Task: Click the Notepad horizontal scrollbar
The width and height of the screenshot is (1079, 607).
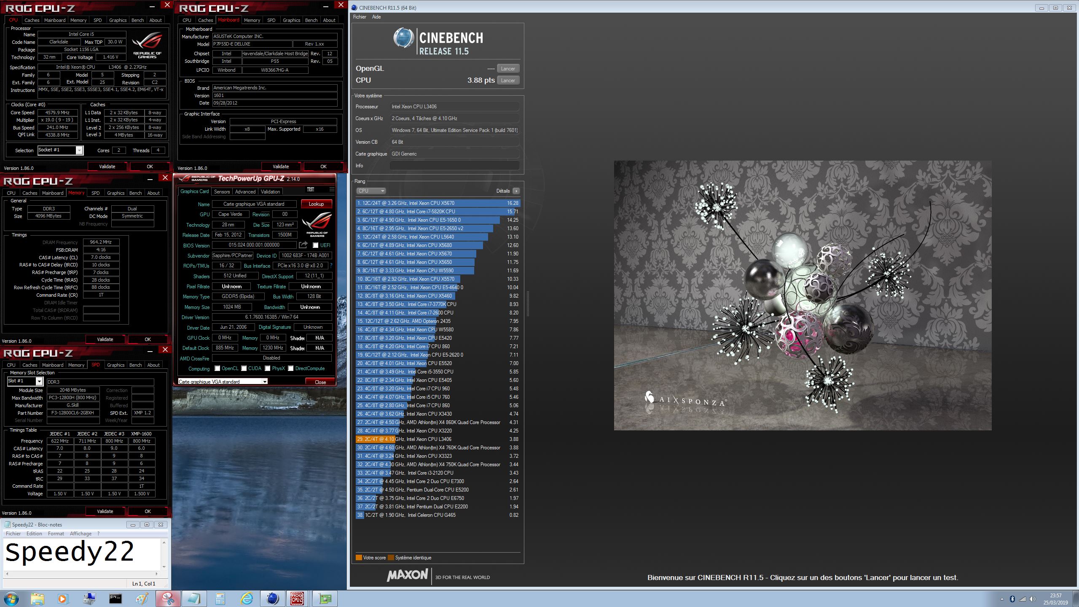Action: tap(82, 574)
